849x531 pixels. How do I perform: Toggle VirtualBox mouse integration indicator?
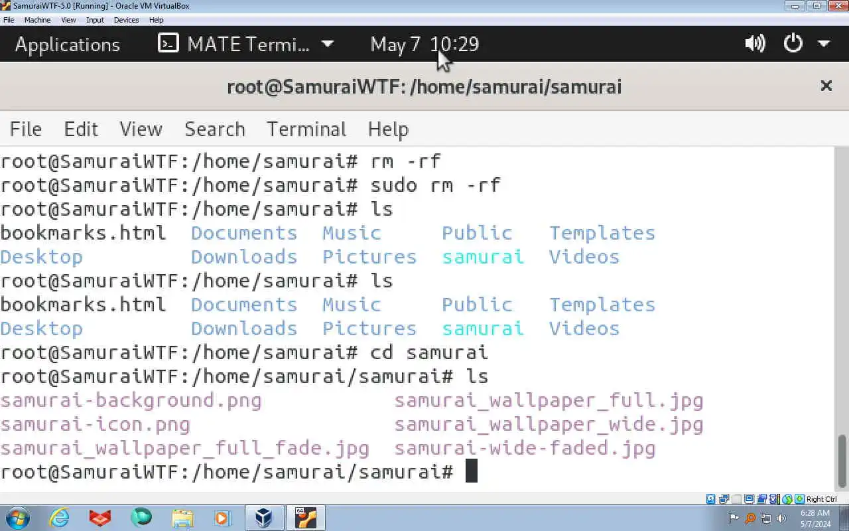pyautogui.click(x=787, y=499)
